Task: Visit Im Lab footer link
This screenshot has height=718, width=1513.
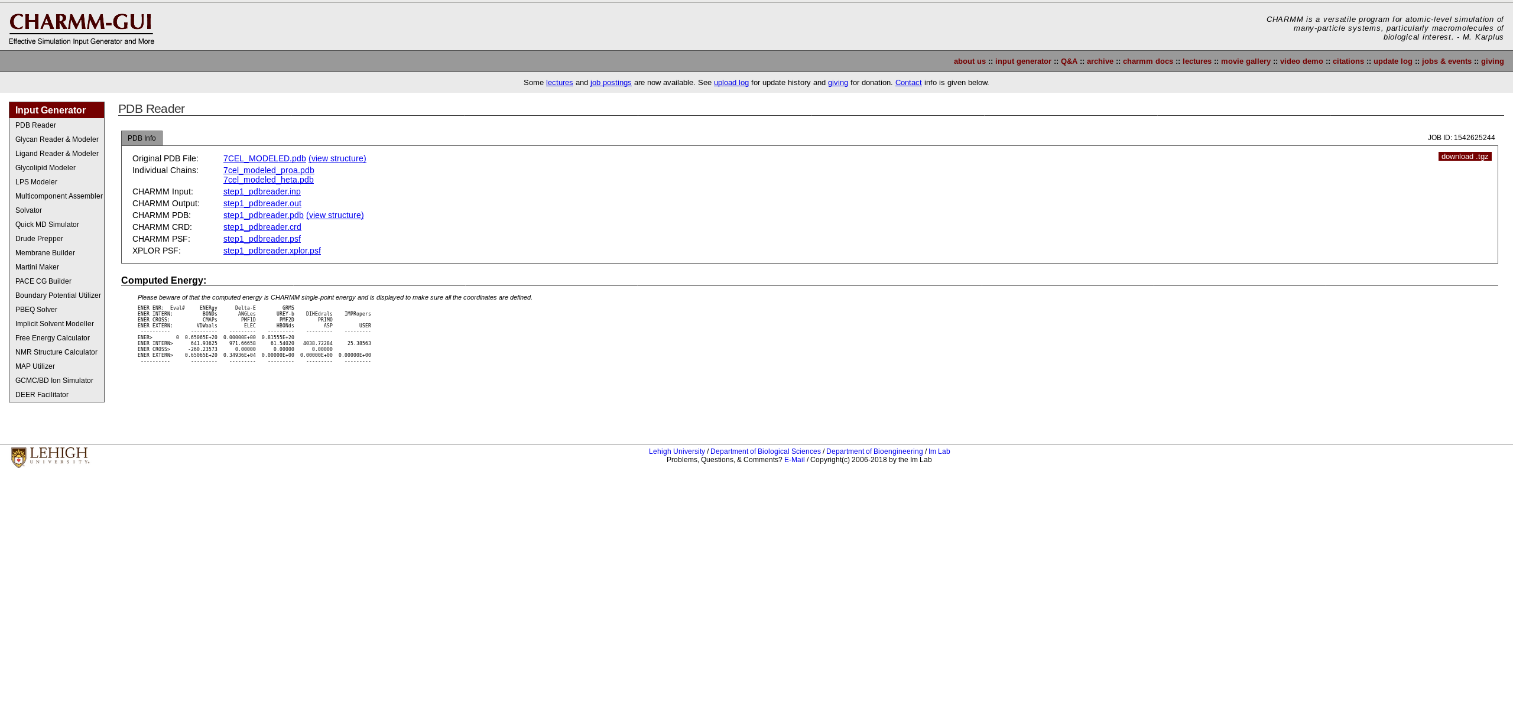Action: pyautogui.click(x=939, y=451)
